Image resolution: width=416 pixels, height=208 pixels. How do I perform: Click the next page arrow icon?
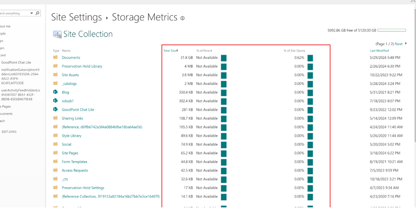(x=406, y=43)
